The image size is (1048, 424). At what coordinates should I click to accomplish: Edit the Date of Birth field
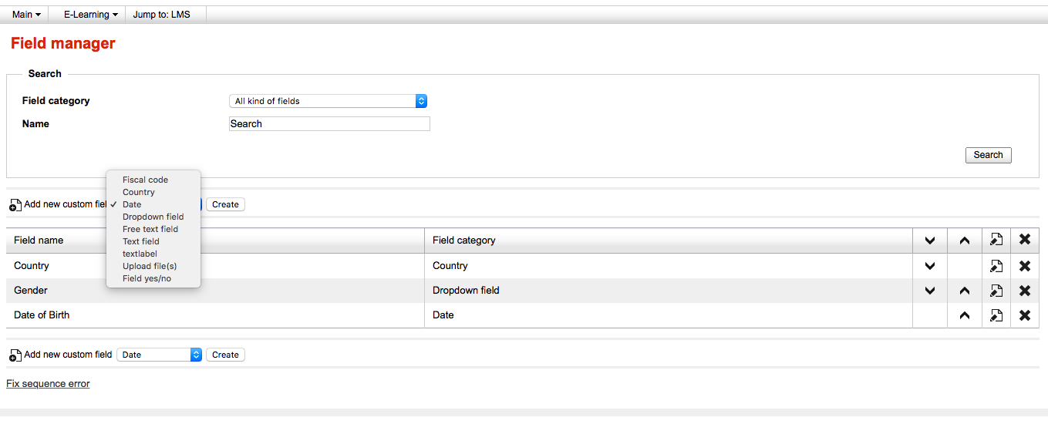[996, 315]
